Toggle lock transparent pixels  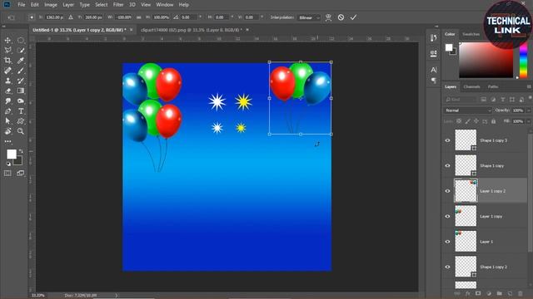click(459, 121)
